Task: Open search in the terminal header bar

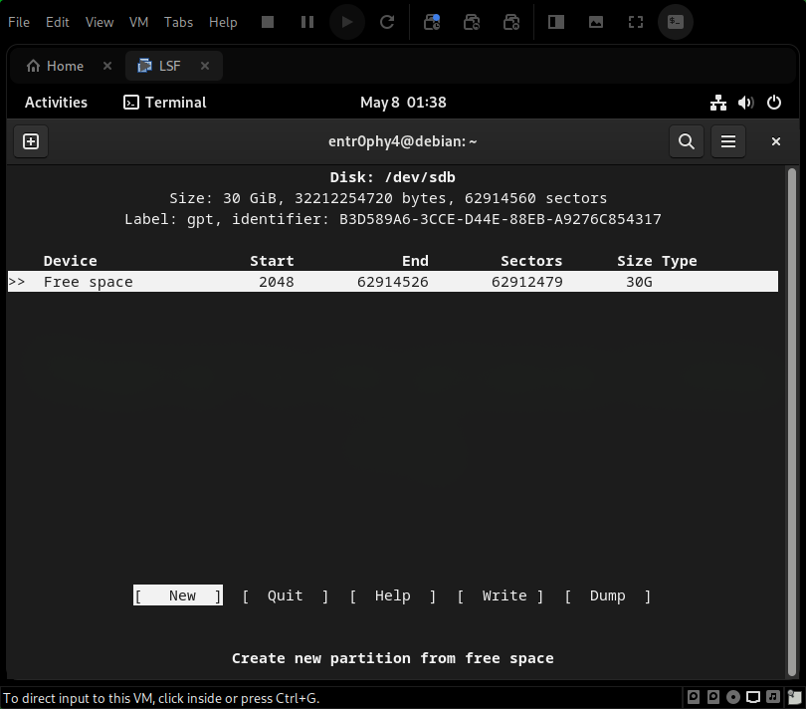Action: (x=686, y=141)
